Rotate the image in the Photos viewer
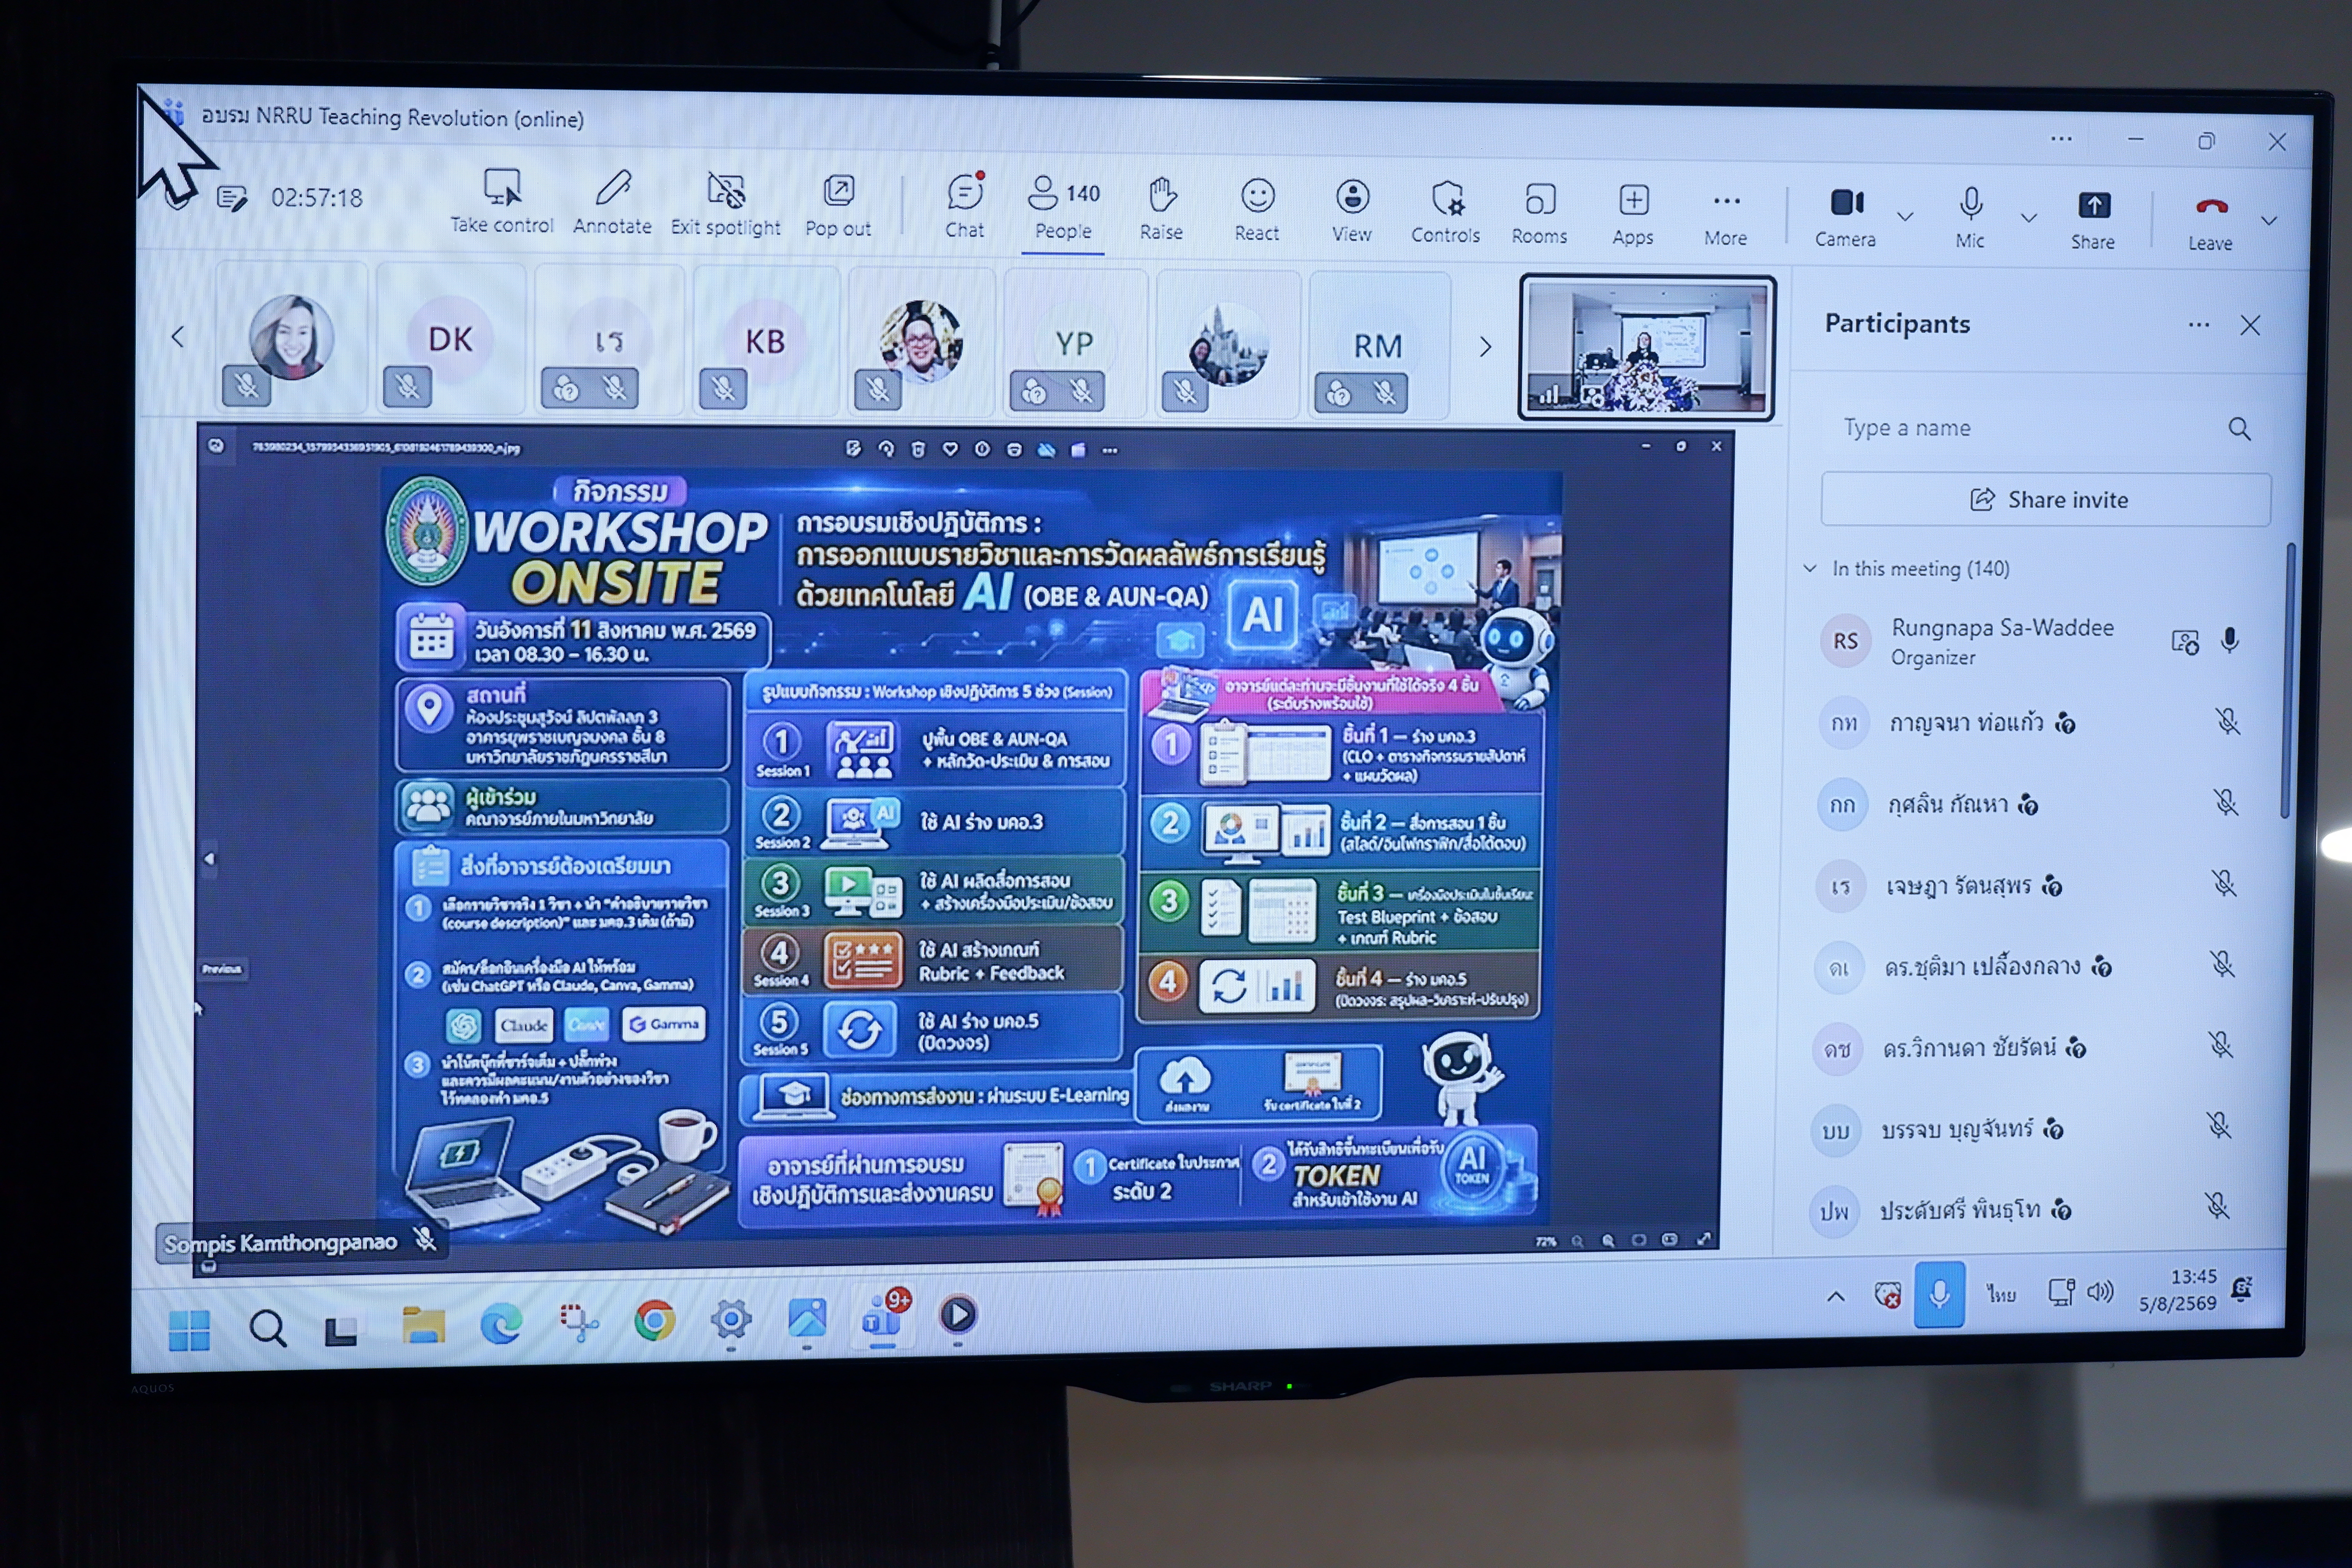 [885, 449]
